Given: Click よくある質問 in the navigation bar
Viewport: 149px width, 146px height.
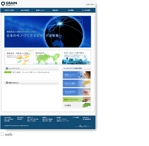Looking at the screenshot, I should pyautogui.click(x=86, y=10).
